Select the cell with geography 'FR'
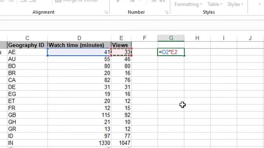Viewport: 264px width, 148px height. 27,108
